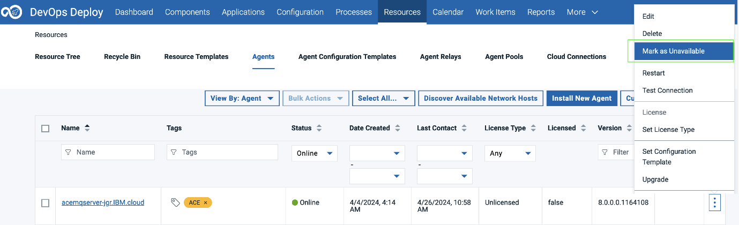This screenshot has height=225, width=739.
Task: Switch to the Agent Pools tab
Action: pos(504,57)
